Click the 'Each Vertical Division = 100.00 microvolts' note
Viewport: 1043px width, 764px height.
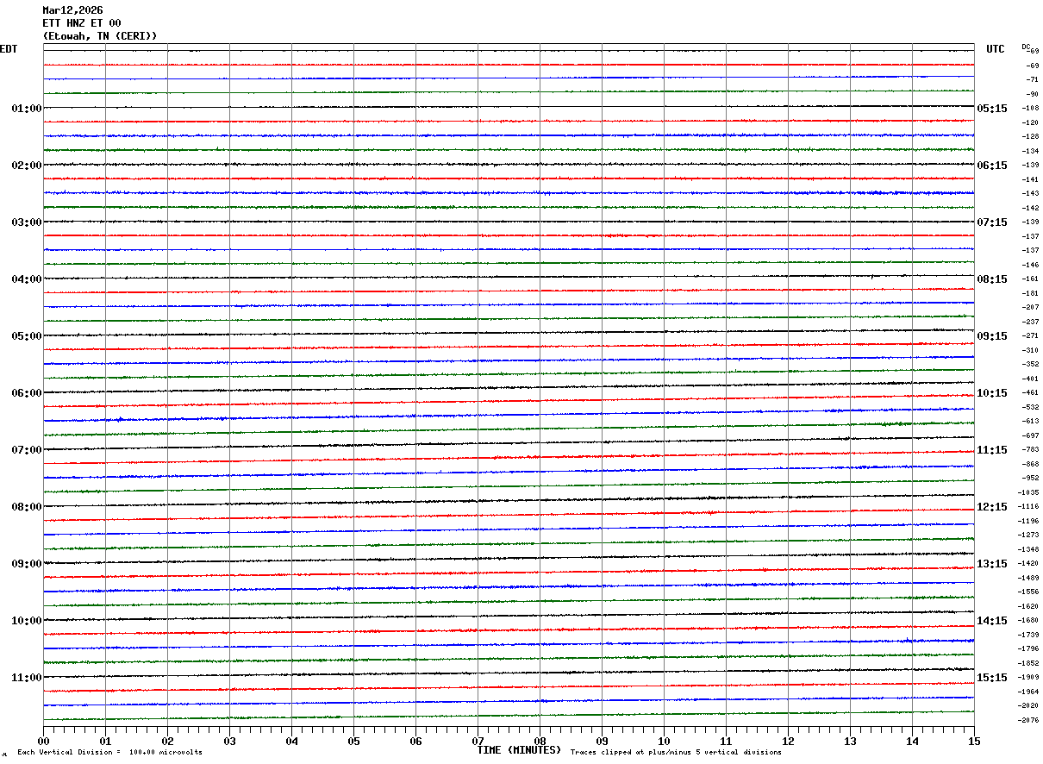[x=109, y=753]
